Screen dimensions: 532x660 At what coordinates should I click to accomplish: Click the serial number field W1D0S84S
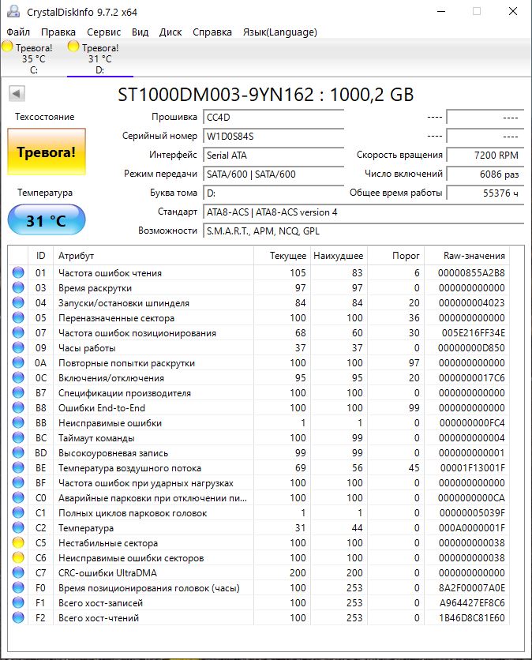tap(273, 136)
